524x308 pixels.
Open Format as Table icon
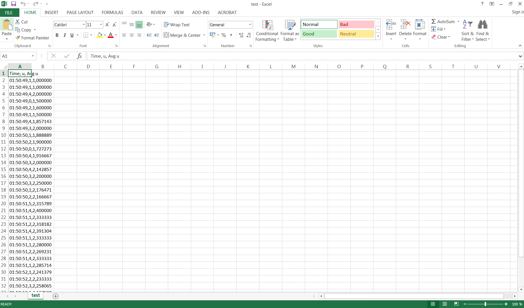(290, 25)
